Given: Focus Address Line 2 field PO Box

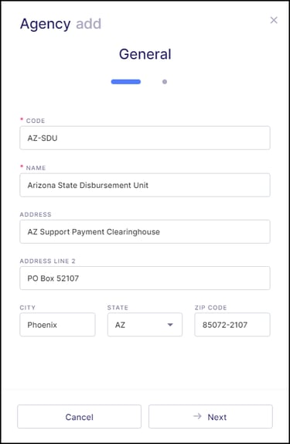Looking at the screenshot, I should tap(145, 278).
